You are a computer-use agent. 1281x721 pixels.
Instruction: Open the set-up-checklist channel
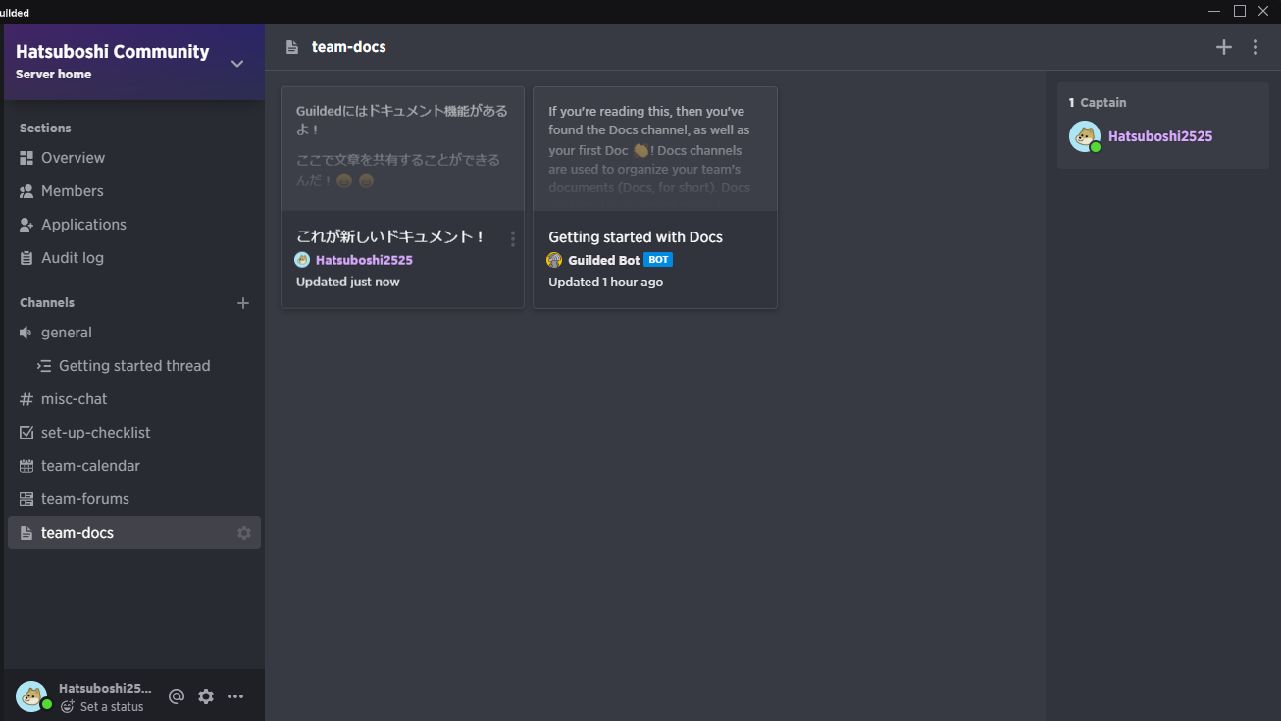[x=134, y=433]
